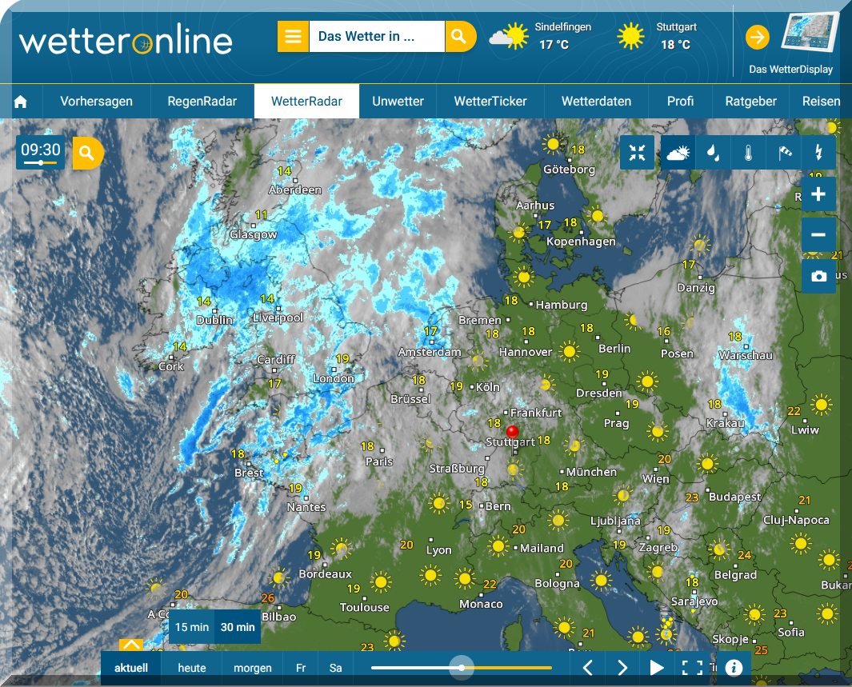Image resolution: width=852 pixels, height=687 pixels.
Task: Click the search magnifier beside location field
Action: (x=460, y=36)
